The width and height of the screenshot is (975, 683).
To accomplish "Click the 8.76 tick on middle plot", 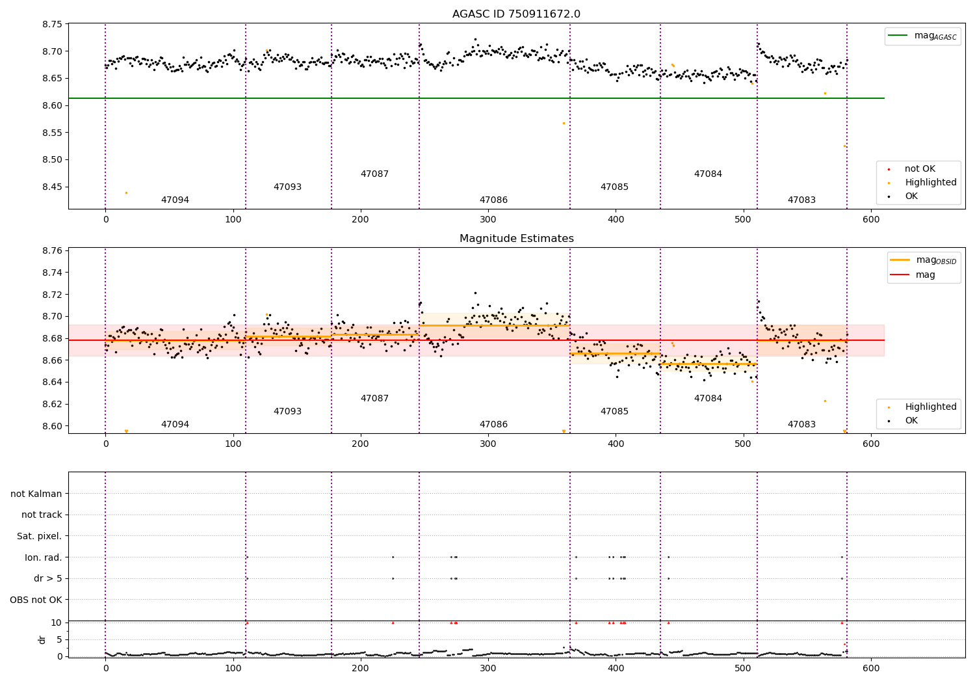I will [52, 251].
